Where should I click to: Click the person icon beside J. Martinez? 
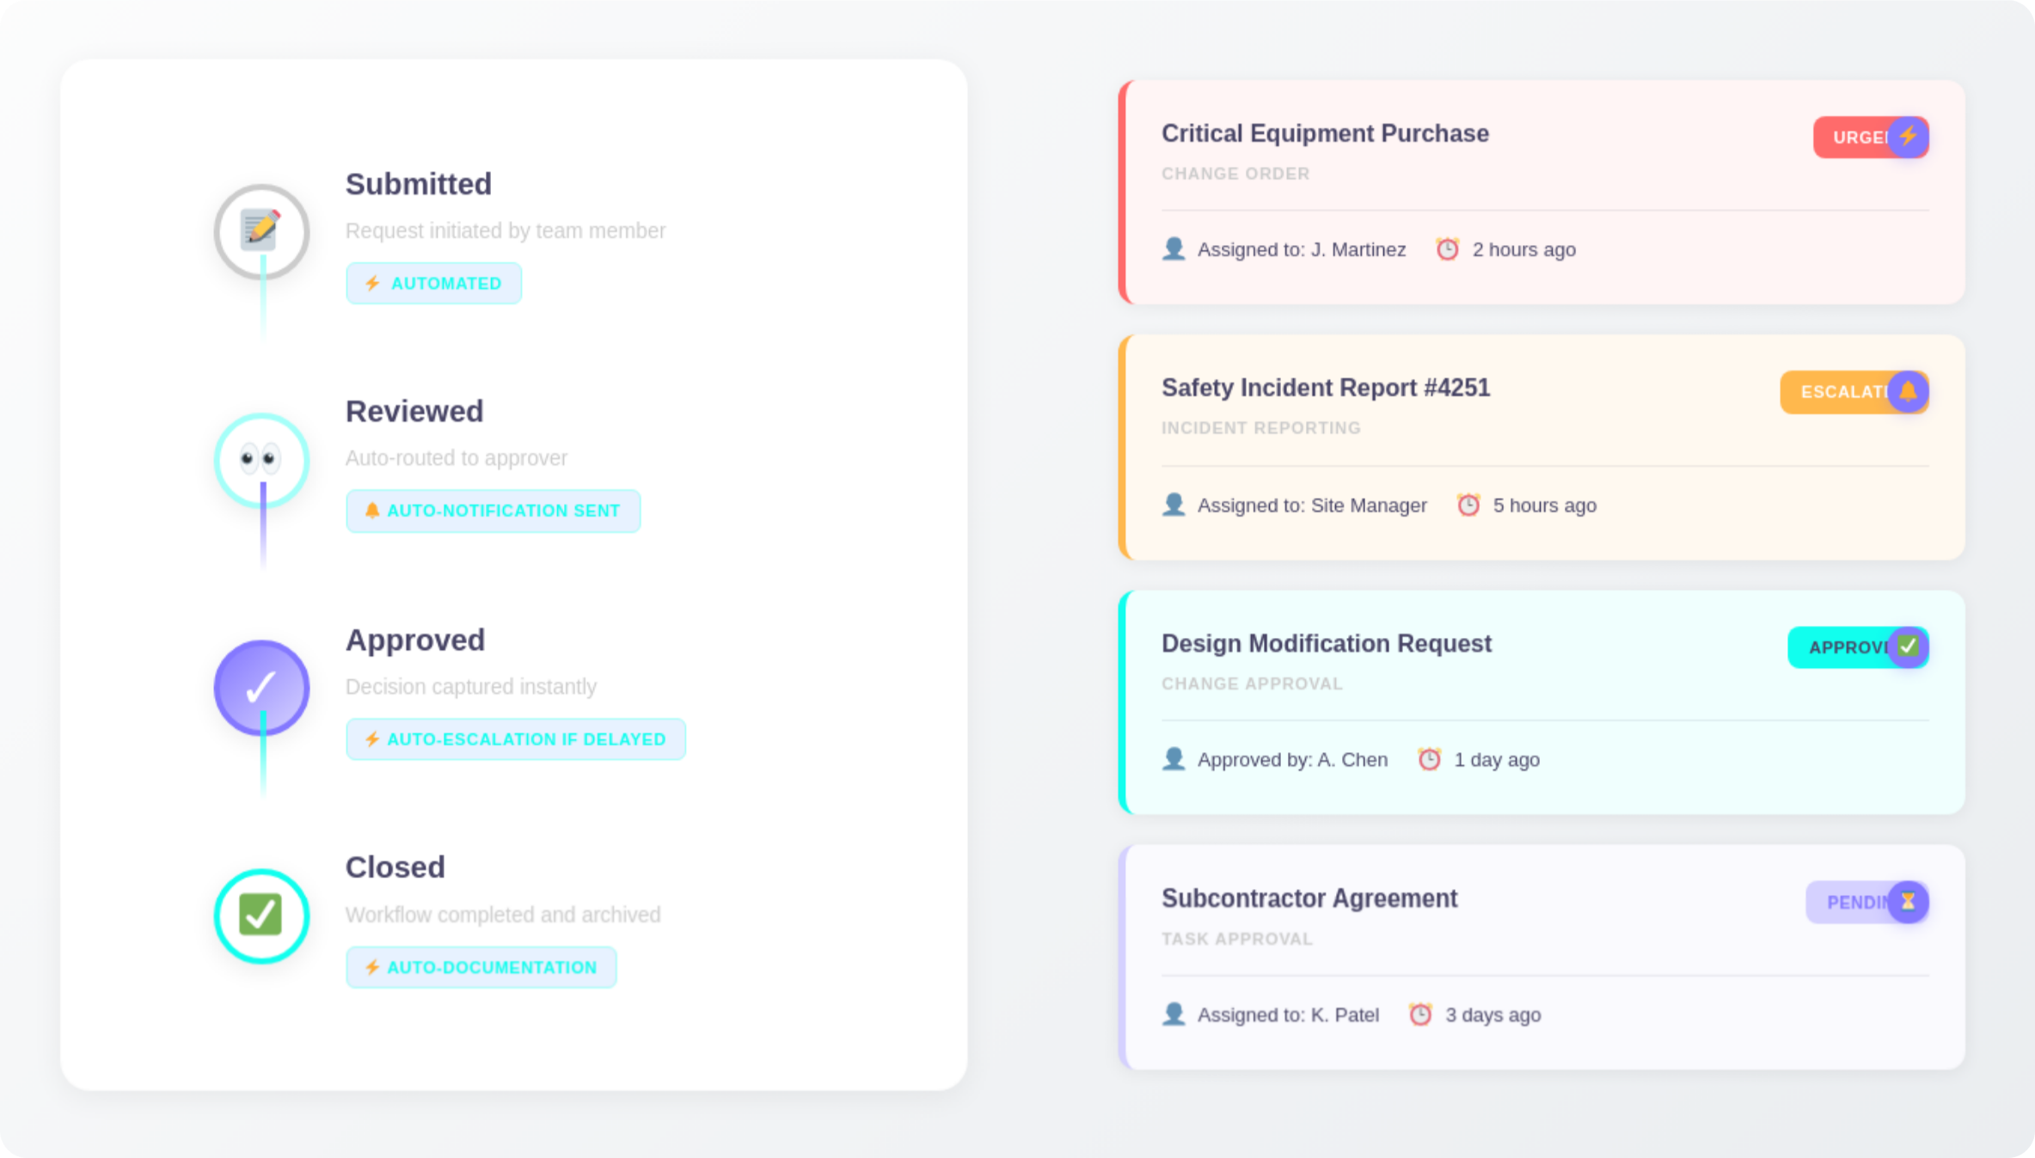tap(1174, 249)
